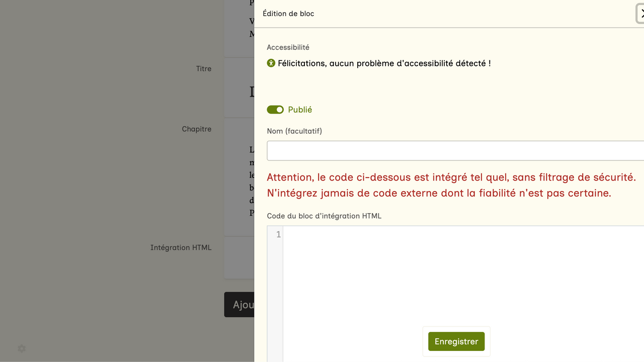Image resolution: width=644 pixels, height=362 pixels.
Task: Save the block with Enregistrer
Action: pyautogui.click(x=456, y=341)
